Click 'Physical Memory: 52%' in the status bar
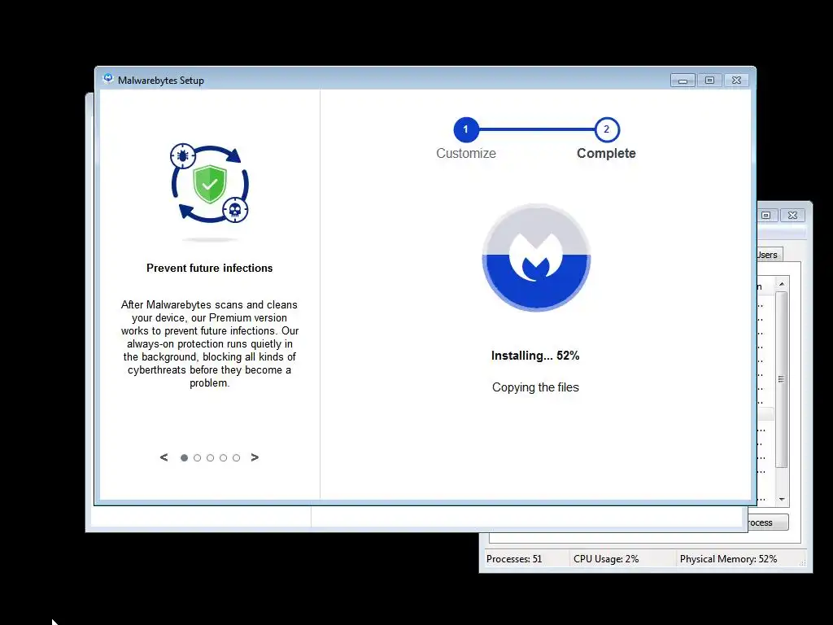Viewport: 833px width, 625px height. click(728, 559)
